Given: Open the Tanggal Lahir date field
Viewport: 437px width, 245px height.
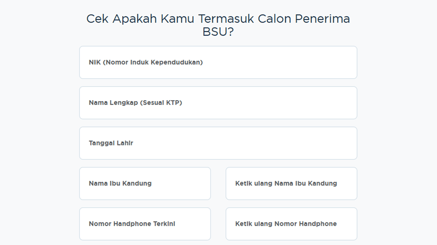Looking at the screenshot, I should pyautogui.click(x=218, y=143).
